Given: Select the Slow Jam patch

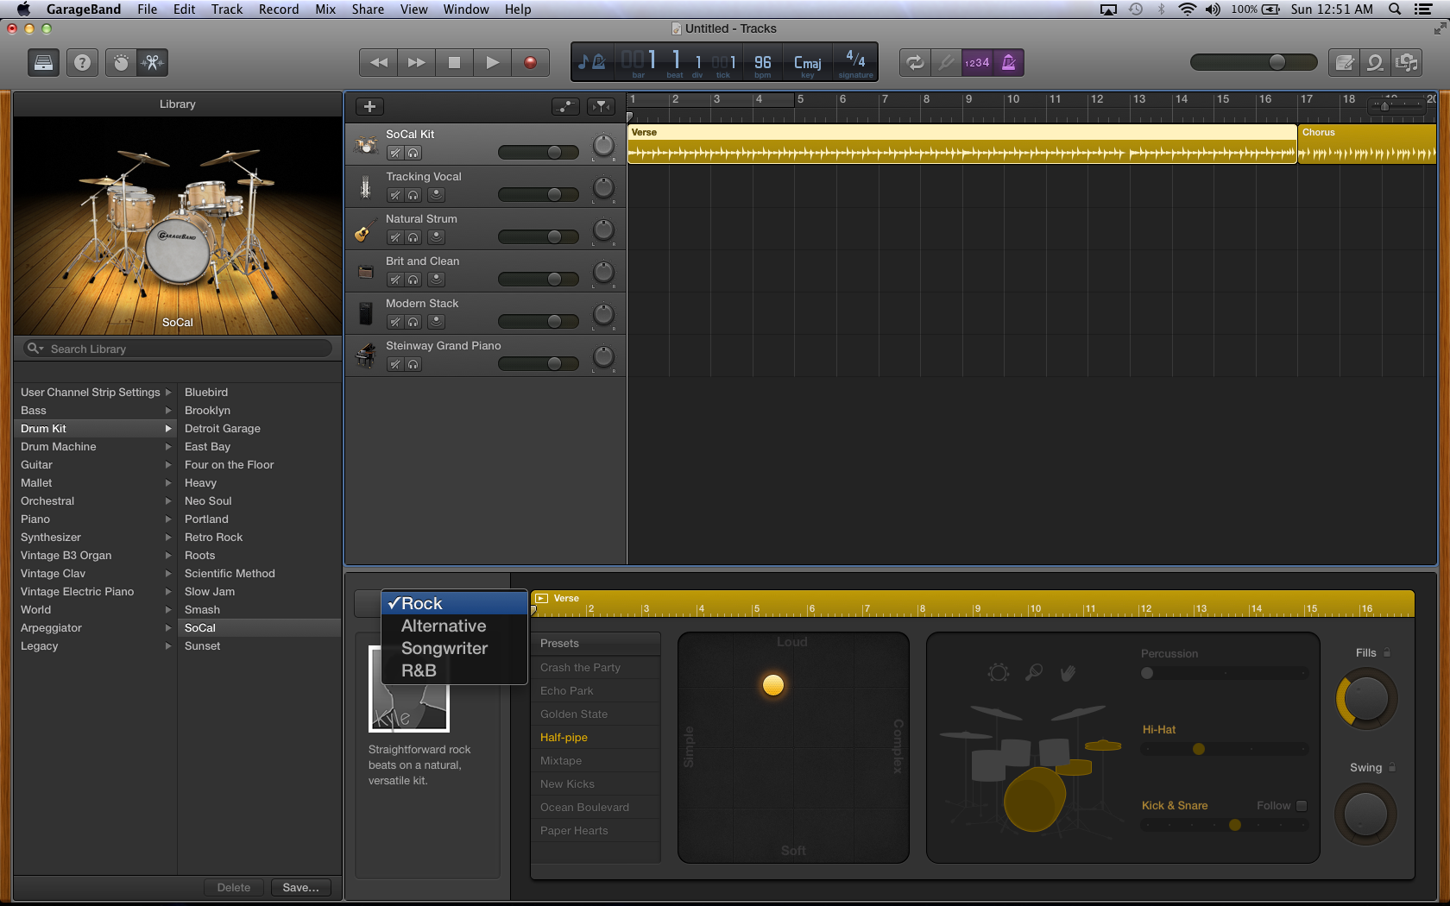Looking at the screenshot, I should (259, 591).
